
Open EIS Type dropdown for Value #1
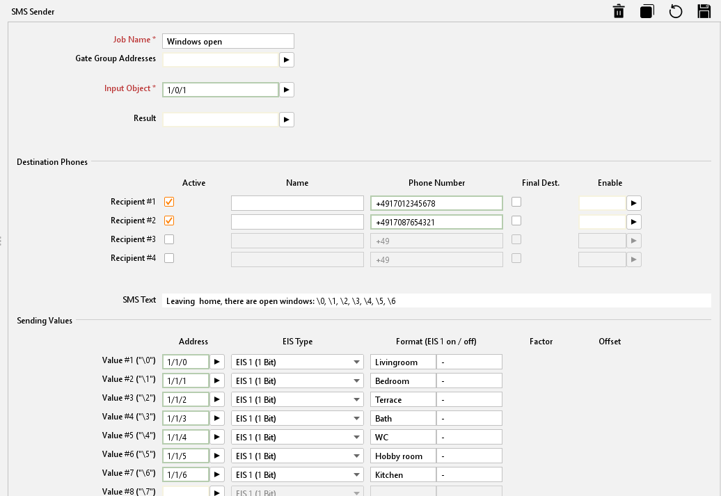[297, 362]
